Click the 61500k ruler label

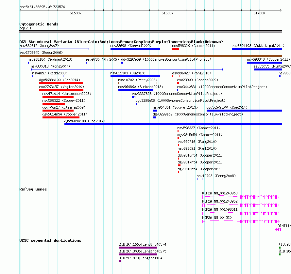[x=76, y=13]
